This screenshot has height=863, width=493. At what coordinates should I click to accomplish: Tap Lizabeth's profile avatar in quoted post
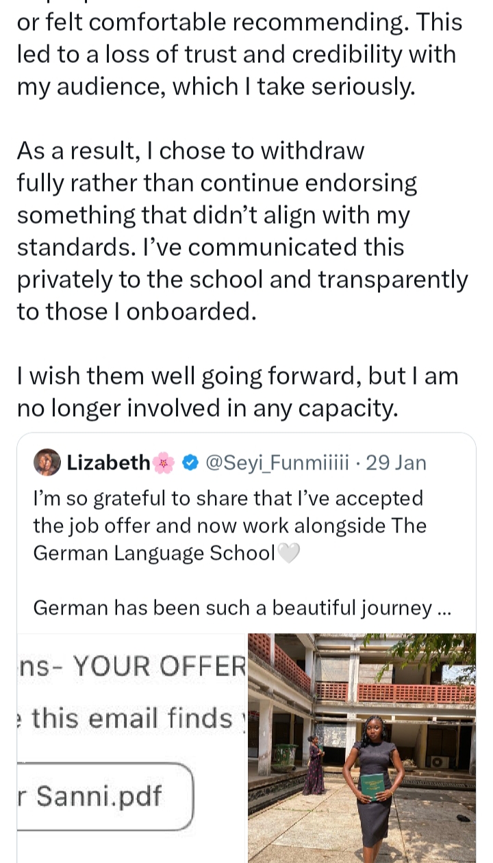pos(48,463)
